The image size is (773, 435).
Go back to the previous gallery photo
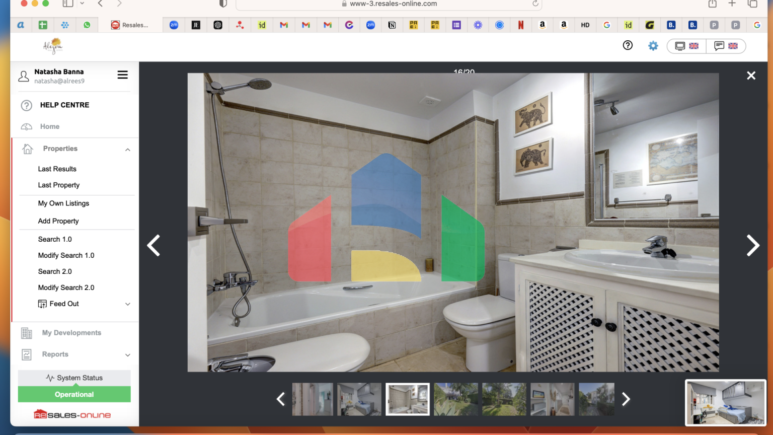click(153, 246)
